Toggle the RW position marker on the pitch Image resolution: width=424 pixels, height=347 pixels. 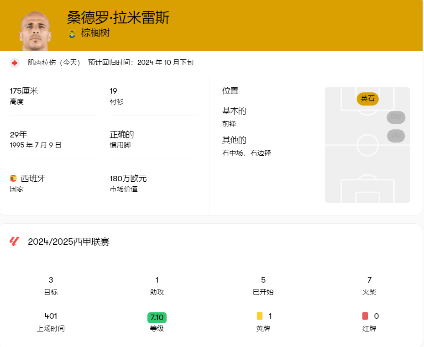(x=396, y=117)
